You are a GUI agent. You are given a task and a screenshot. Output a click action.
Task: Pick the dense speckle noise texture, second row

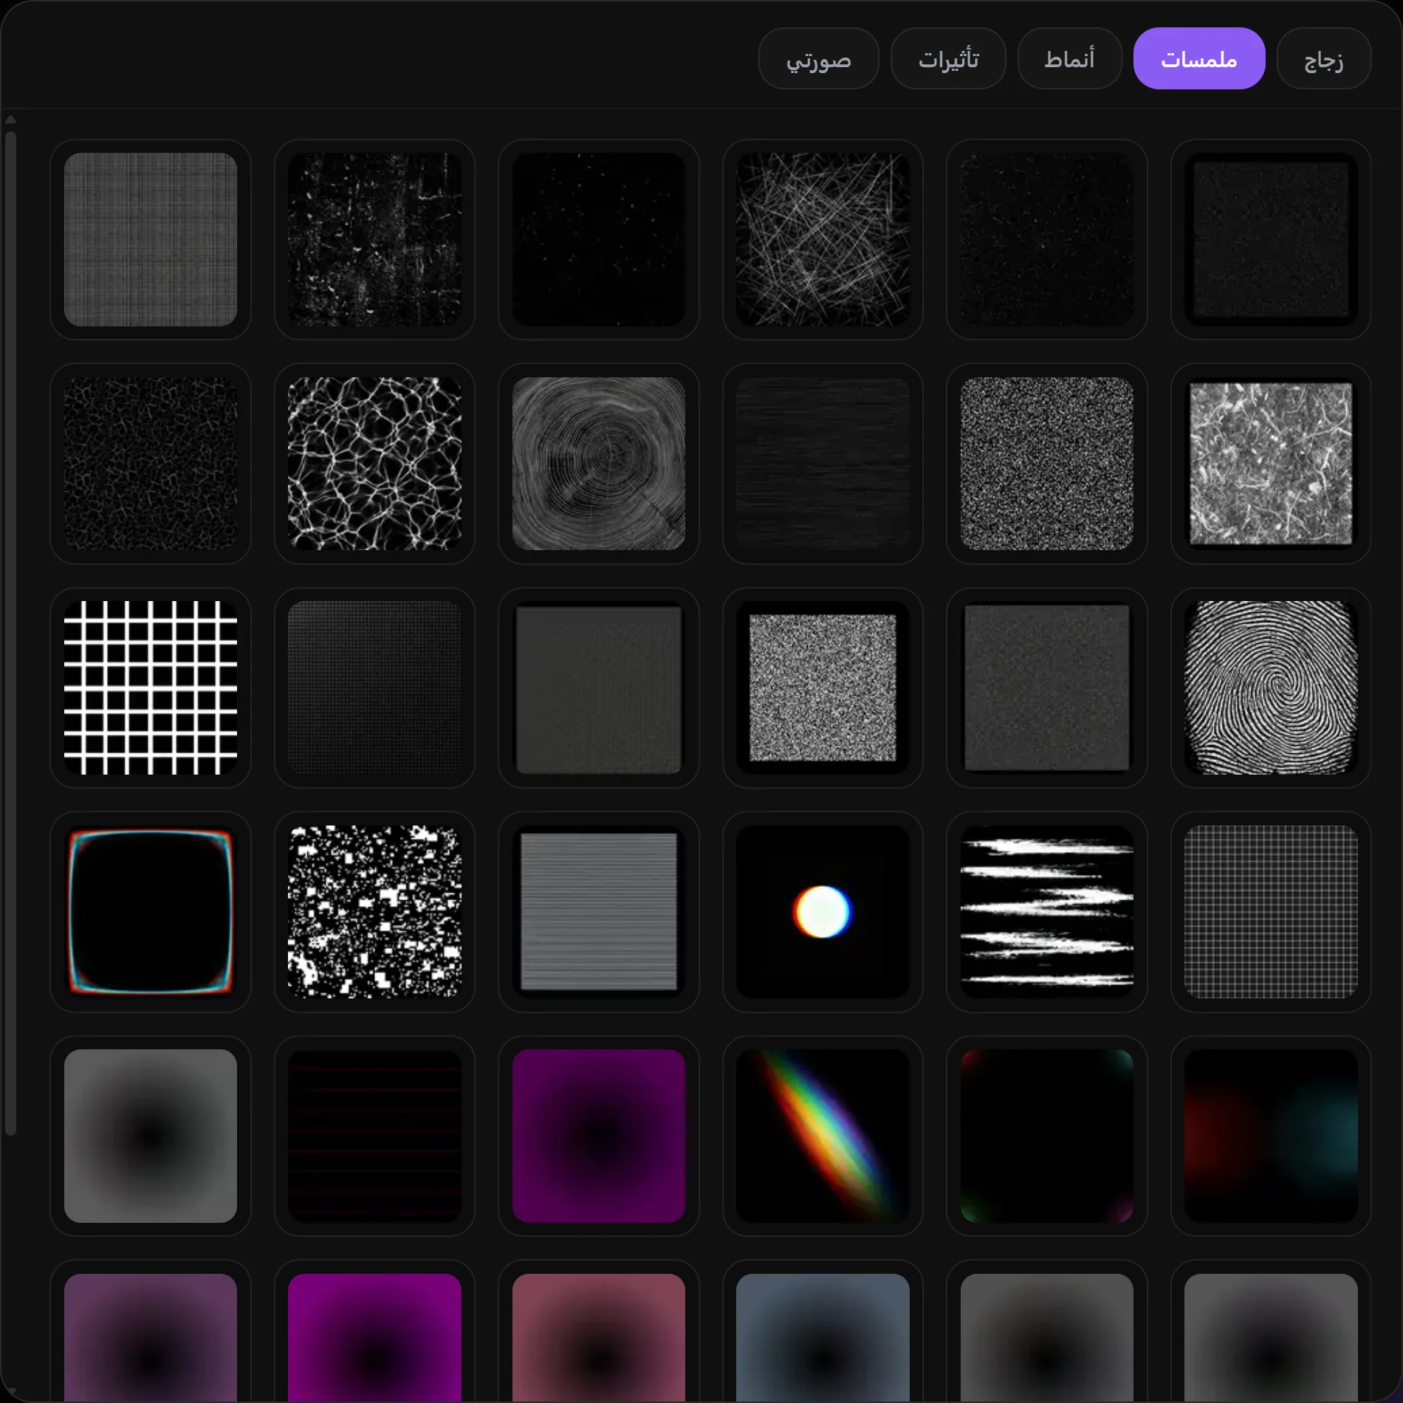pos(1047,464)
